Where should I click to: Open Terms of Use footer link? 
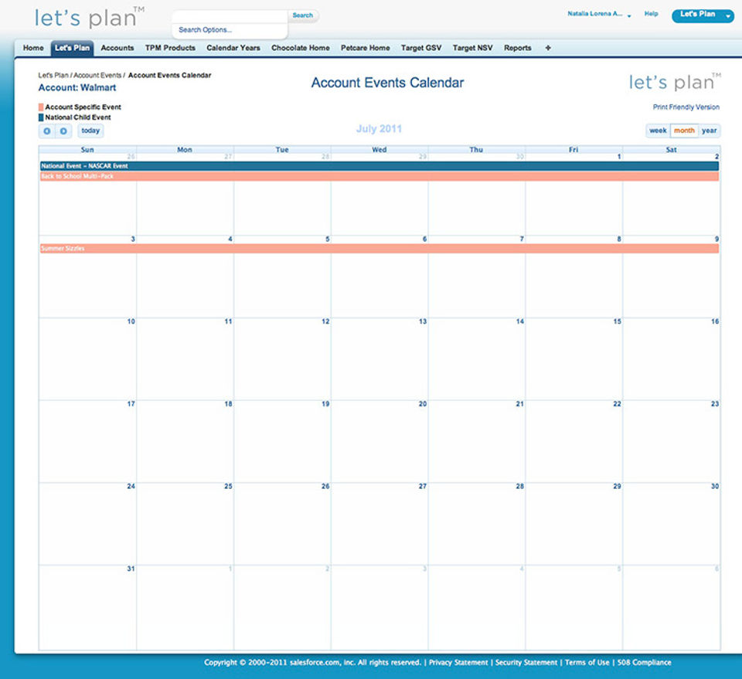pos(587,663)
